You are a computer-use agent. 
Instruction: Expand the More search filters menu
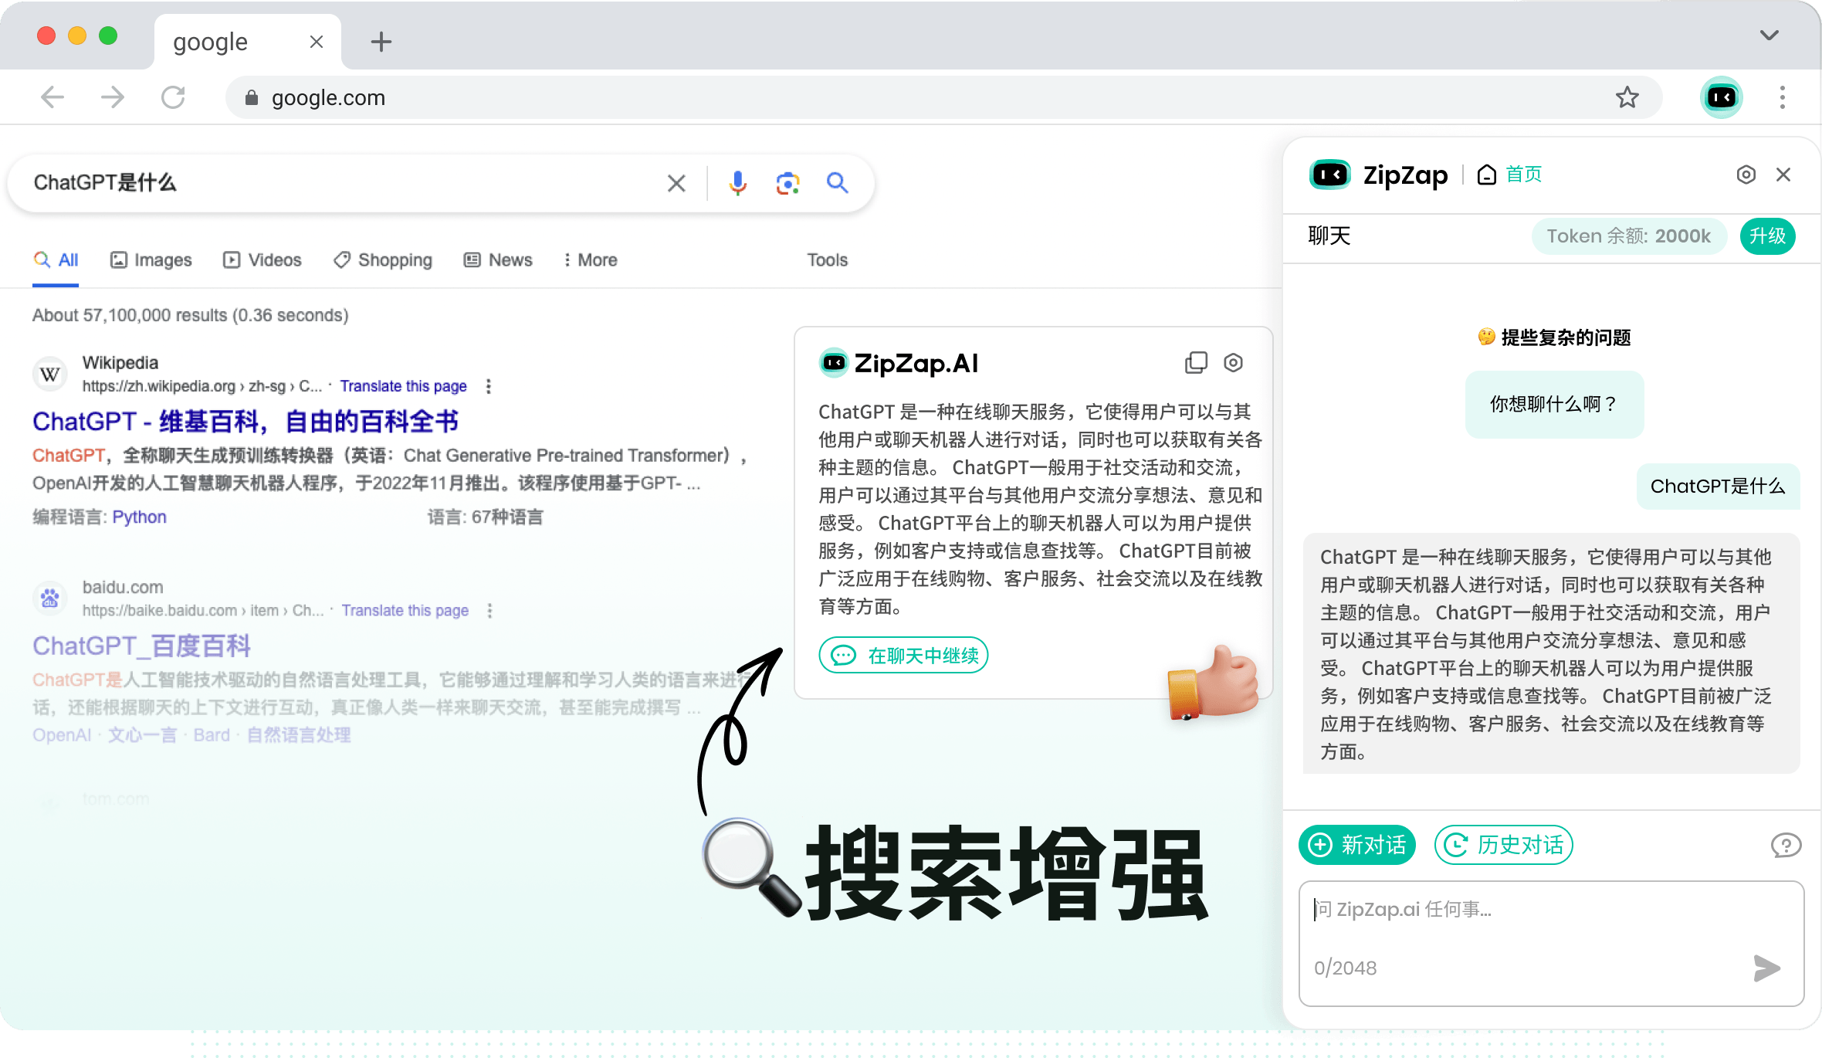click(x=591, y=260)
